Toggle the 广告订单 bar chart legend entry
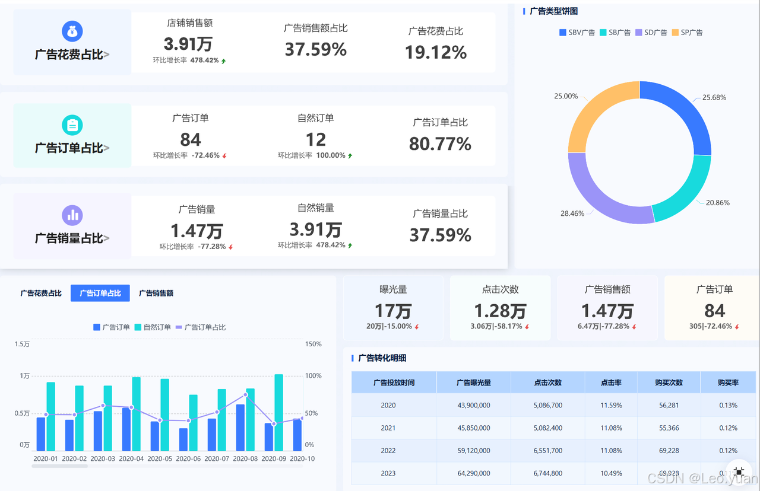The image size is (760, 491). (112, 327)
